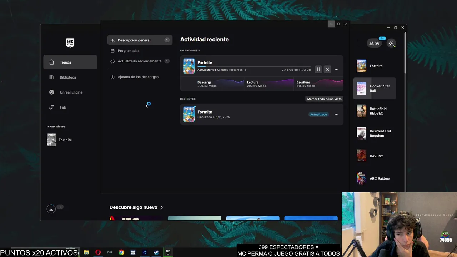Select Honkai: Star Rail in game list

(375, 88)
